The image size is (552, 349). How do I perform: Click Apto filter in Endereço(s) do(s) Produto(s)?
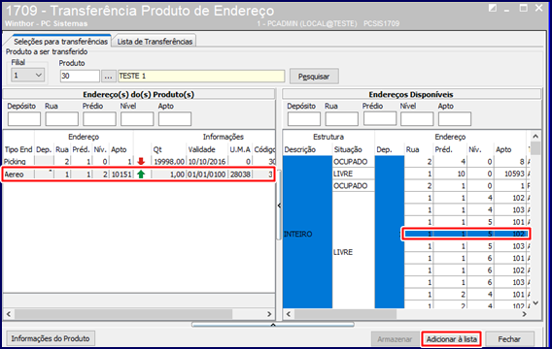click(175, 119)
